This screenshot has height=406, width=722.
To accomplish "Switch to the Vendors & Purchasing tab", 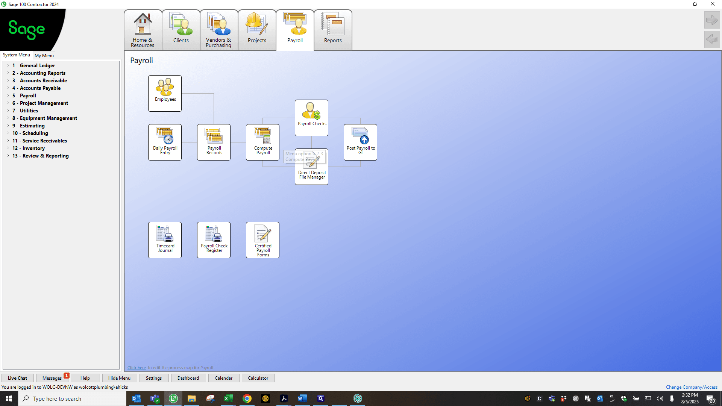I will tap(219, 30).
